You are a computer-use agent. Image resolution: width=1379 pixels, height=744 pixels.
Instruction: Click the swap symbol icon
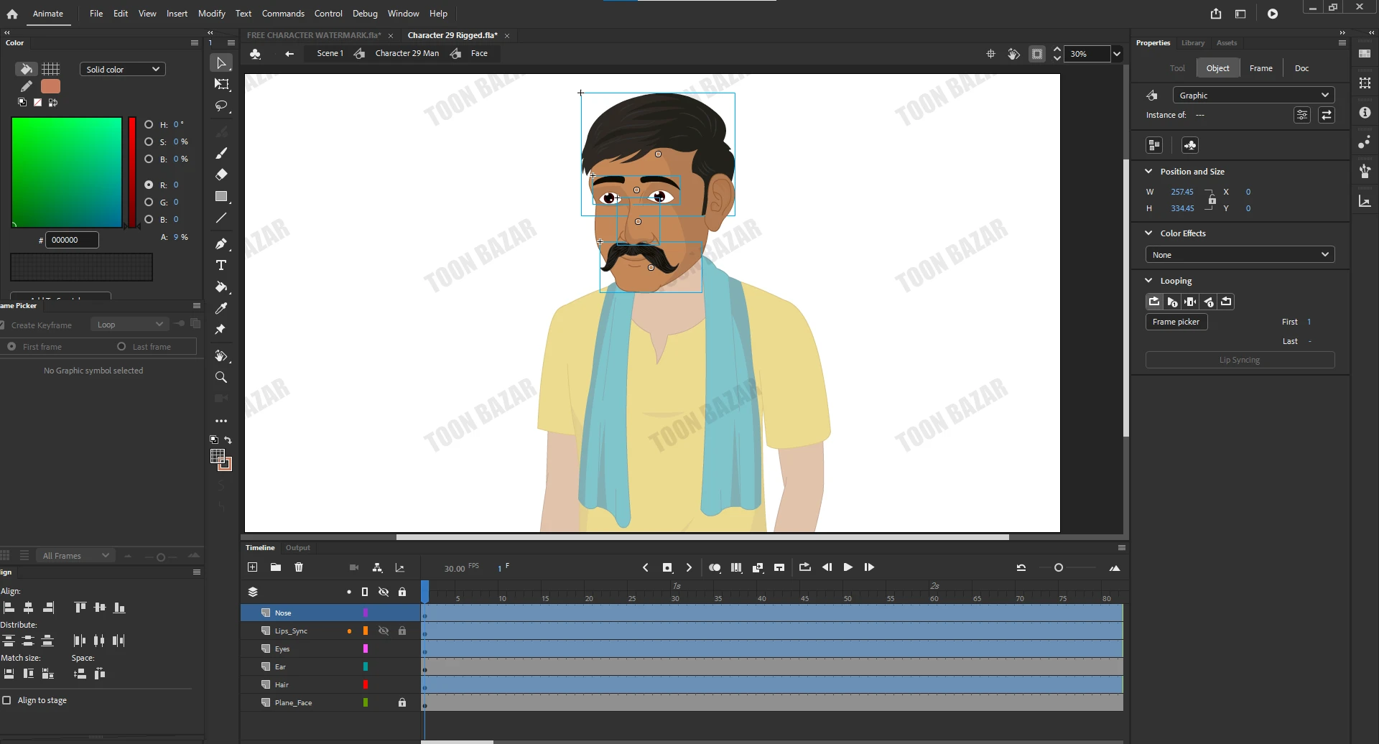coord(1327,115)
